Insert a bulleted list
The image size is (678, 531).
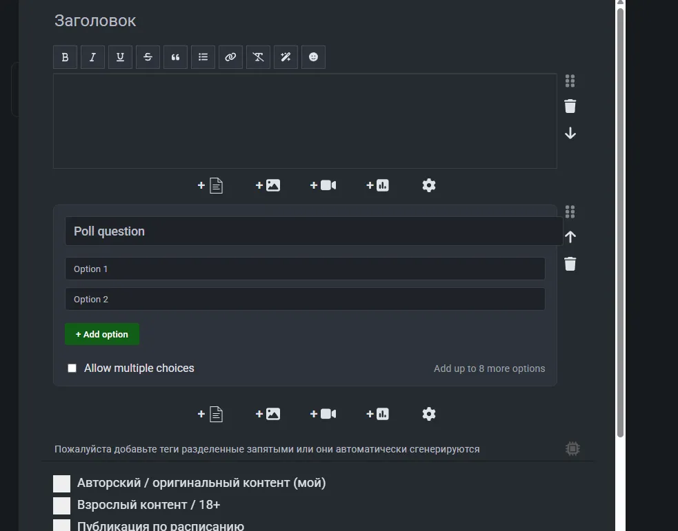coord(203,57)
